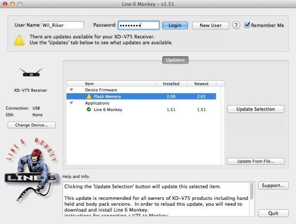296x224 pixels.
Task: Click the Line 6 Monkey mascot logo
Action: pos(32,169)
